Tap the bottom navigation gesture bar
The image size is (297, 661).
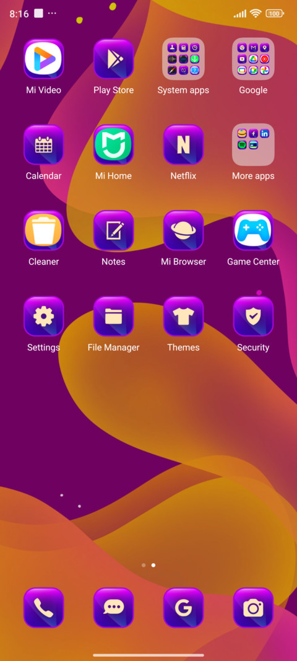pos(148,655)
